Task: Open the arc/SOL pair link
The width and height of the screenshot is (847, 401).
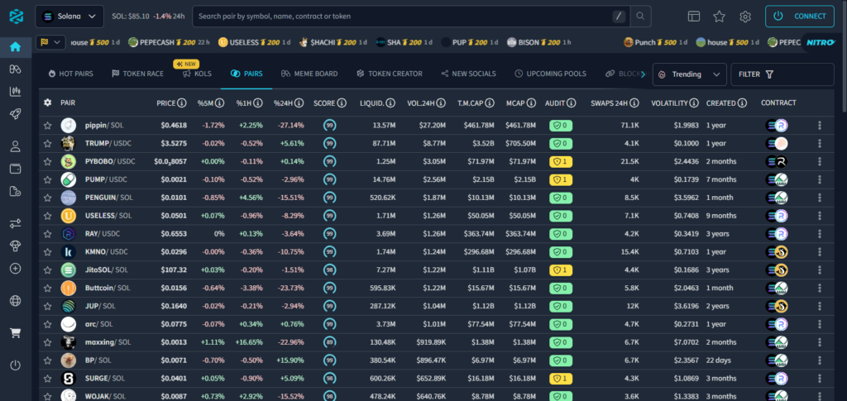Action: pos(98,324)
